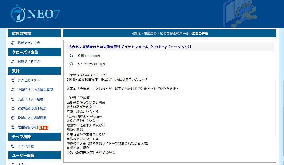Click the ※基本「全承認」いたしますが line
284x165 pixels.
124,89
